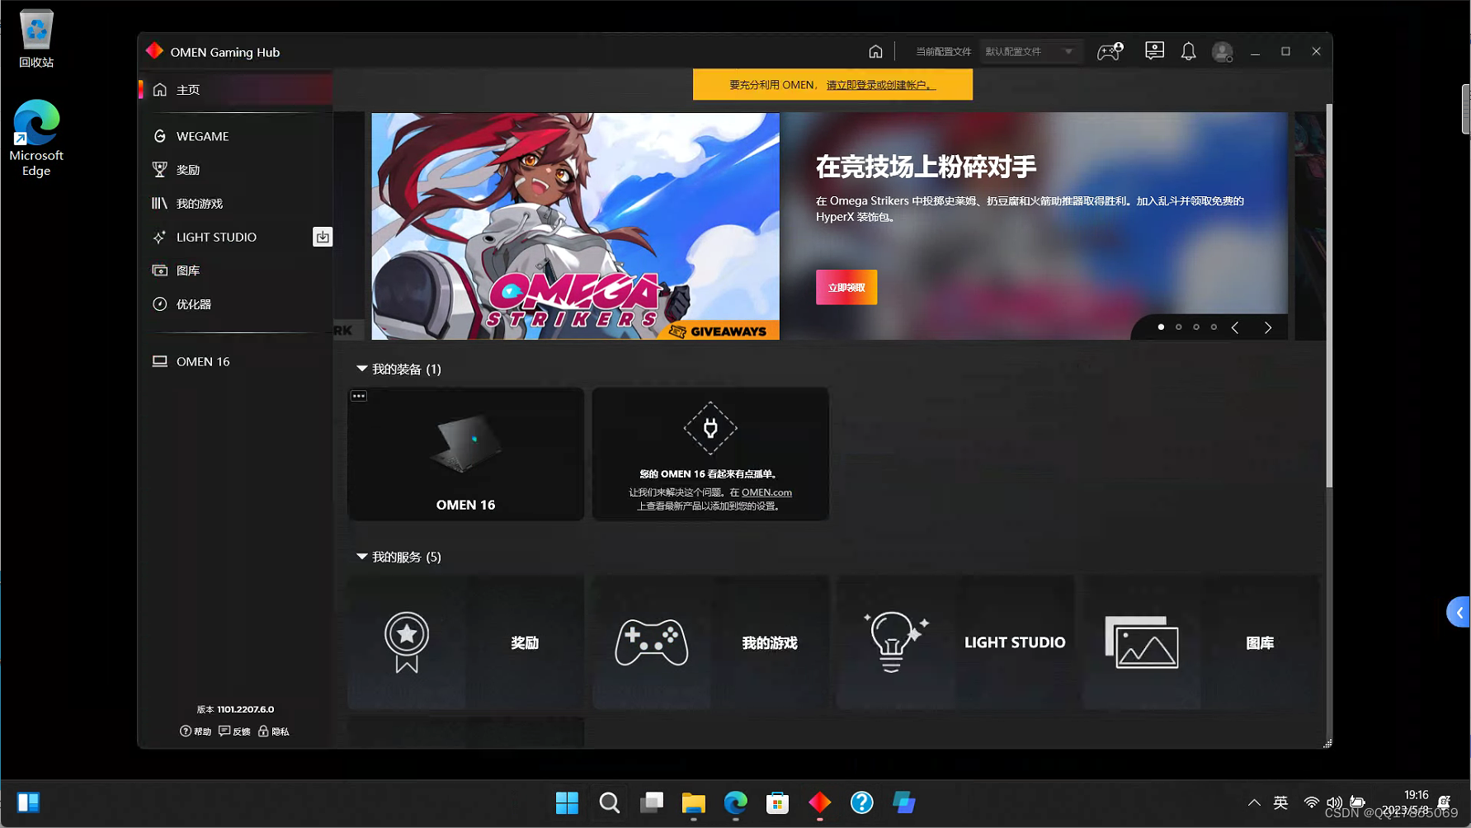Select the first carousel dot
The height and width of the screenshot is (828, 1471).
pyautogui.click(x=1161, y=327)
